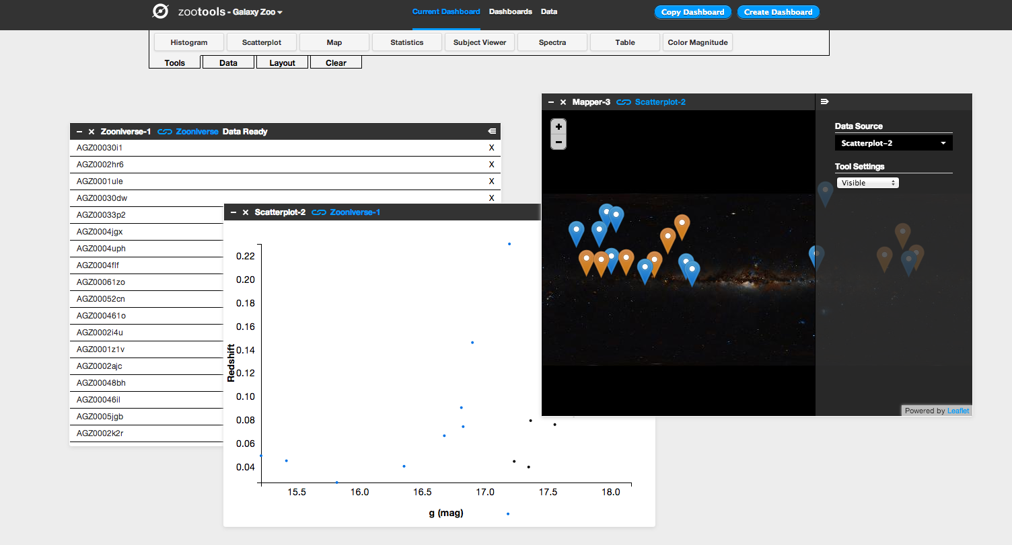Viewport: 1012px width, 545px height.
Task: Switch to Current Dashboard tab
Action: coord(446,11)
